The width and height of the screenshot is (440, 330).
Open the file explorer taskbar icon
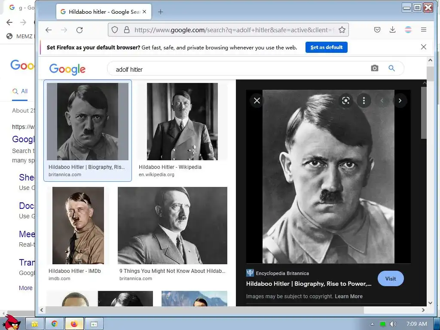click(35, 324)
